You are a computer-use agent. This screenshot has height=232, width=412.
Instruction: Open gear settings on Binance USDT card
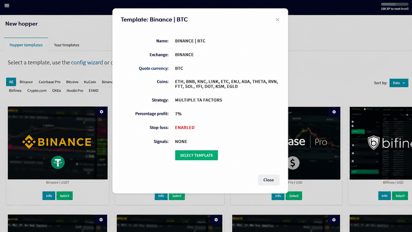[102, 112]
